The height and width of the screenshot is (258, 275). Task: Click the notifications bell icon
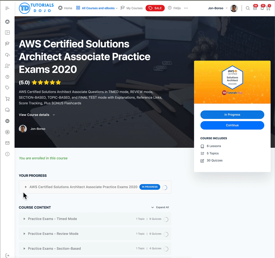tap(262, 8)
